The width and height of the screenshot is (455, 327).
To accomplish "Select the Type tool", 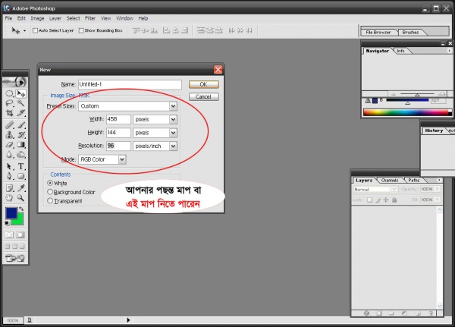I will tap(20, 166).
